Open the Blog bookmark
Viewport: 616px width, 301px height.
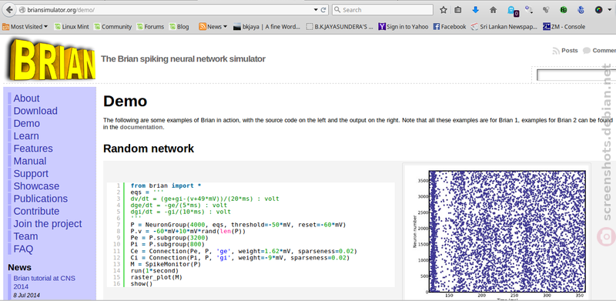click(179, 27)
